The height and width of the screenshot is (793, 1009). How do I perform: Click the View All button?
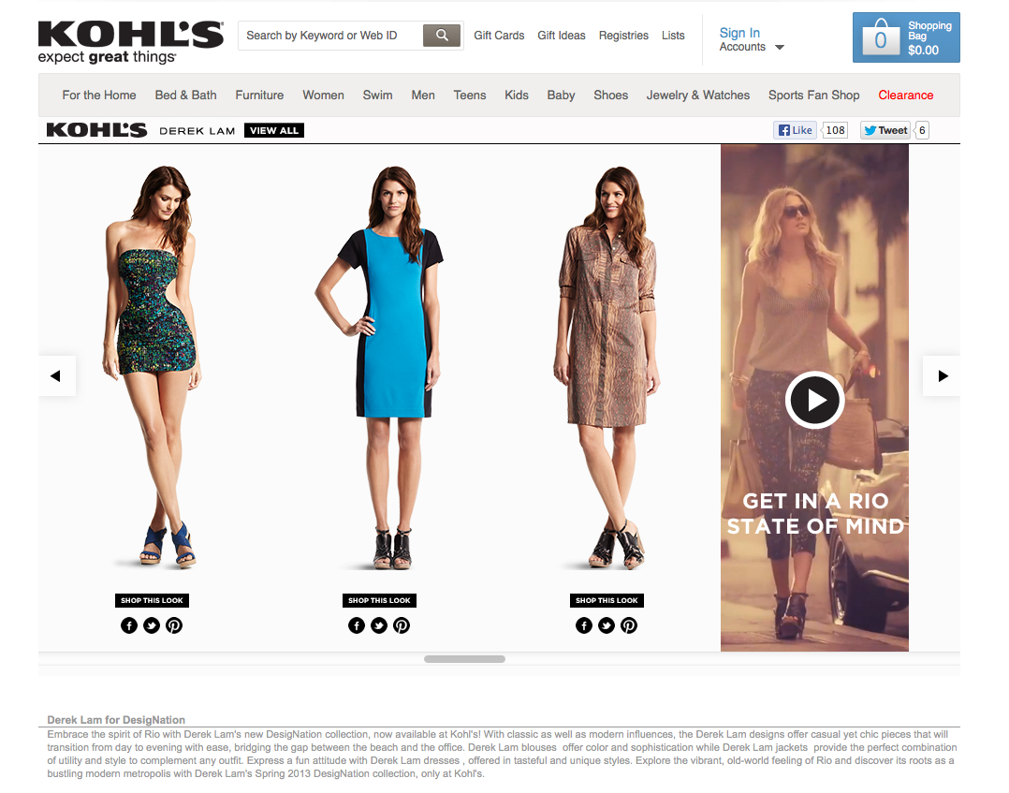[x=274, y=130]
